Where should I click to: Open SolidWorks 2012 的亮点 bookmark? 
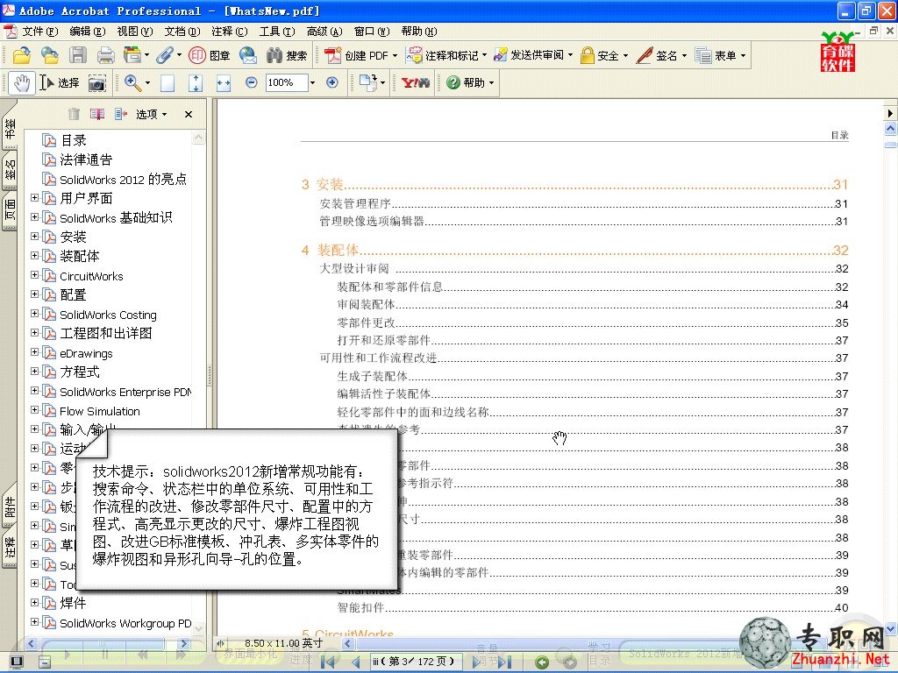123,179
